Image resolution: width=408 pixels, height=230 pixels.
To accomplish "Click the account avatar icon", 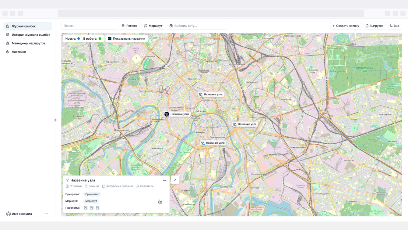I will (x=9, y=214).
